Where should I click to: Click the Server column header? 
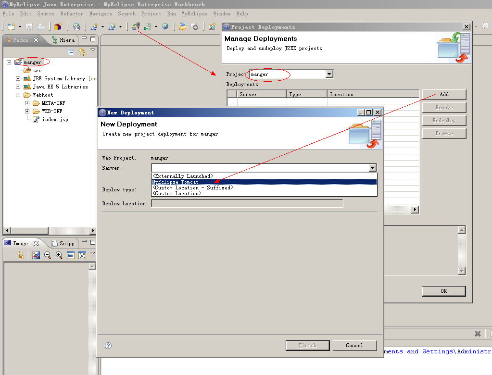(262, 94)
